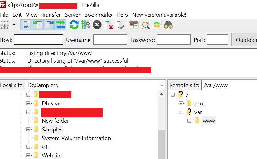The image size is (257, 159).
Task: Refresh the file and folder lists
Action: pos(74,24)
